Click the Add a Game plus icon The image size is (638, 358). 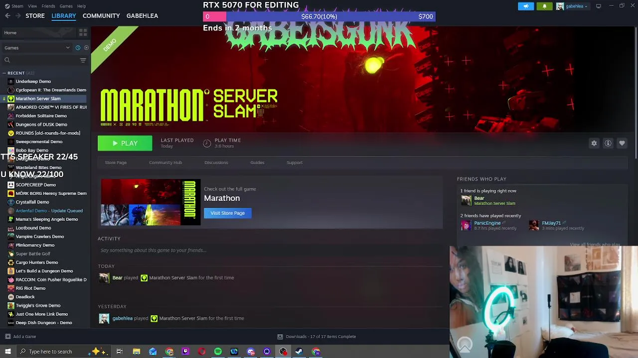(7, 337)
